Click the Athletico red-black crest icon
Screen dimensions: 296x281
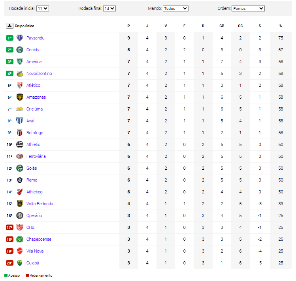(20, 192)
